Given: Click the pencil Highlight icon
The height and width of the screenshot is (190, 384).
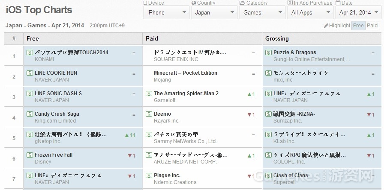Looking at the screenshot, I should pyautogui.click(x=325, y=26).
